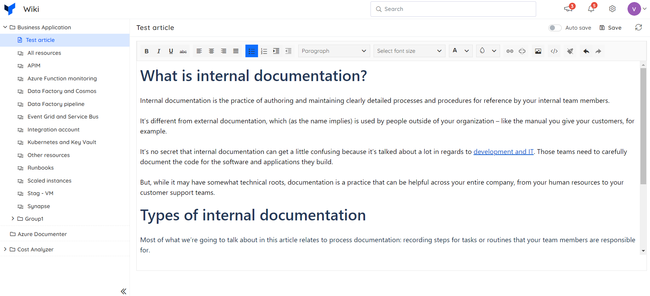Center align text
The image size is (650, 296).
click(211, 51)
